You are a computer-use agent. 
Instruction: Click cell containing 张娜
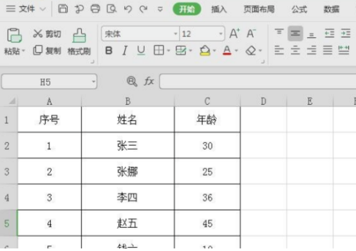point(128,171)
